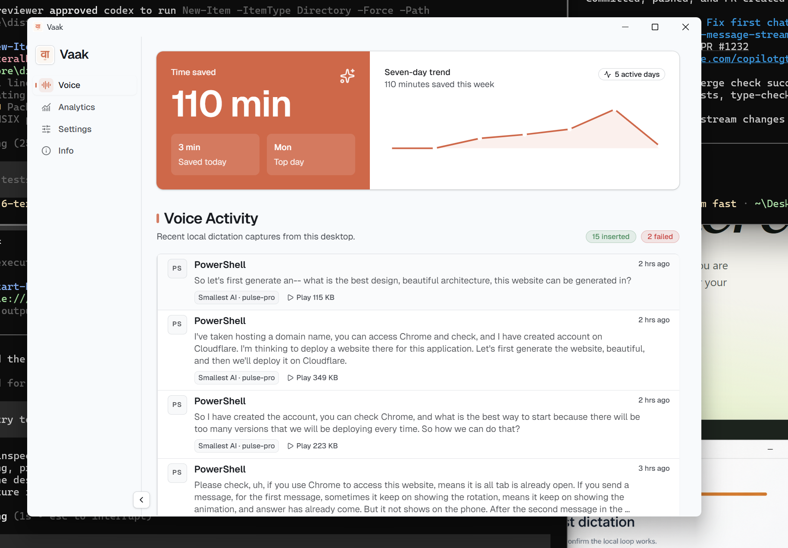Viewport: 788px width, 548px height.
Task: Click model tag on the 223 KB entry
Action: click(237, 446)
